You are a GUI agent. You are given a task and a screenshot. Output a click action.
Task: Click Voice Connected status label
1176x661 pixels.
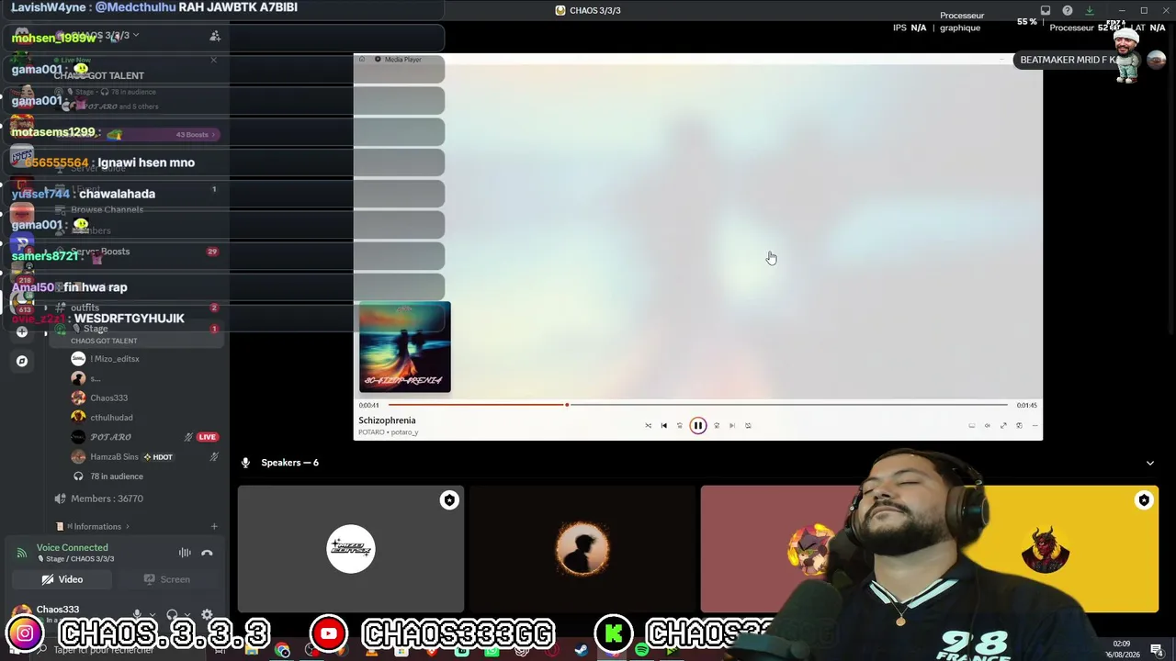tap(73, 547)
